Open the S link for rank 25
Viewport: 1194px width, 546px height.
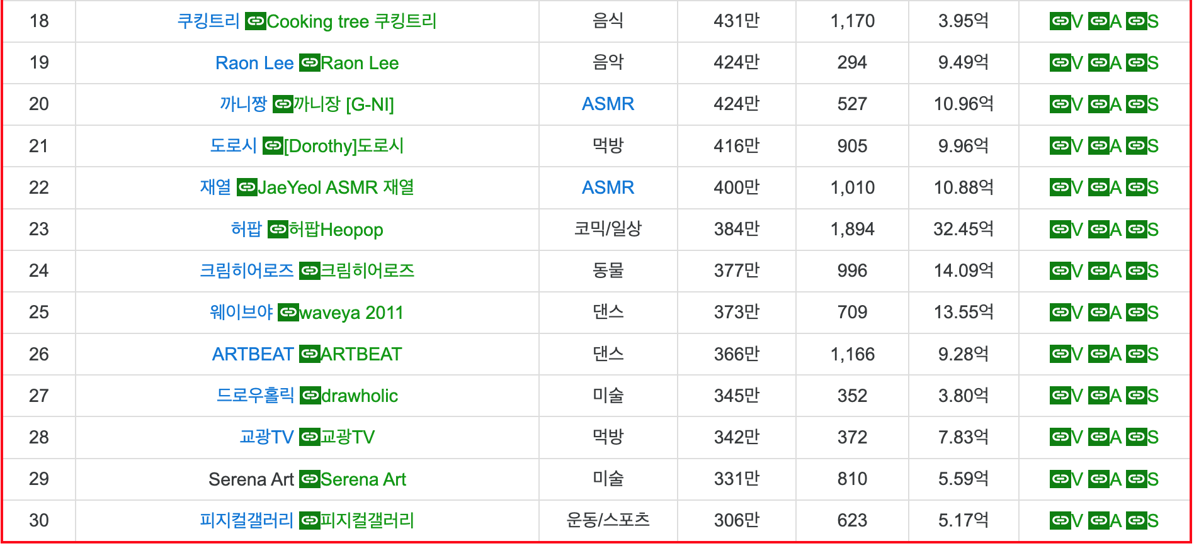1142,313
